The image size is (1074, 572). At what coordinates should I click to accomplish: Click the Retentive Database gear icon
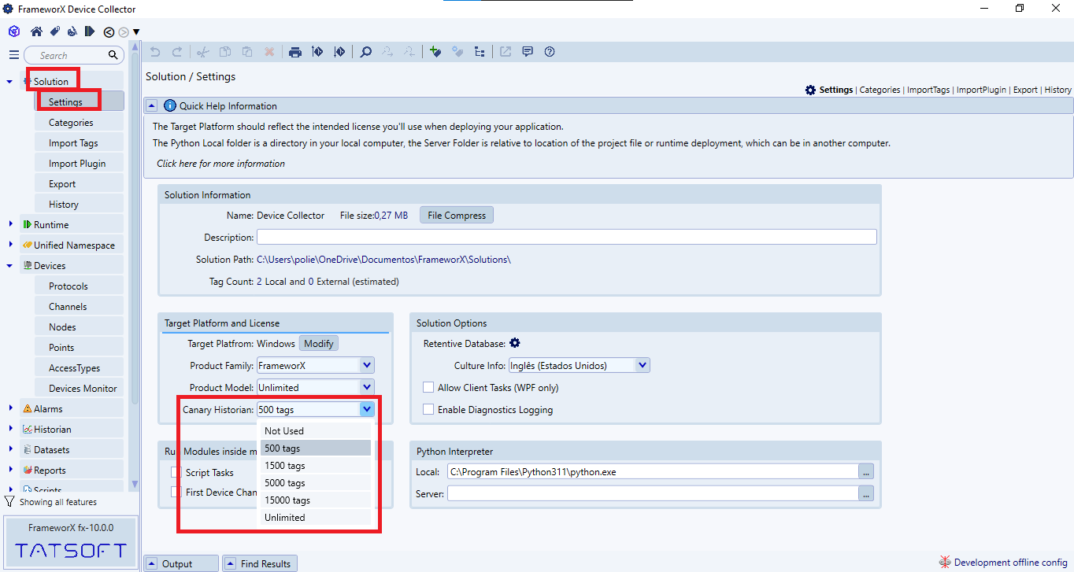515,343
